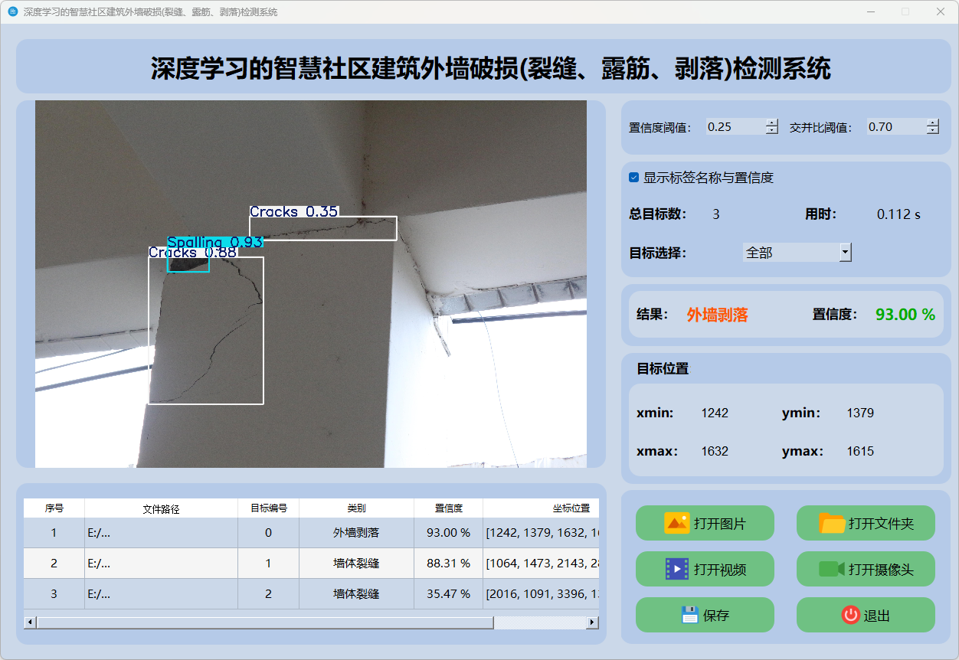Screen dimensions: 959x660
Task: Select the 外墙剥落 cell in row 1
Action: pyautogui.click(x=357, y=533)
